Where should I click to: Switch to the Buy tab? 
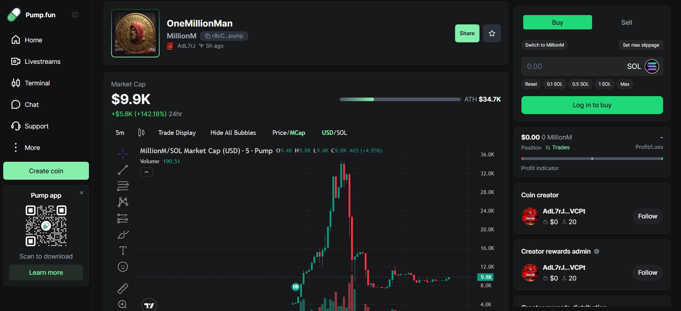[557, 22]
